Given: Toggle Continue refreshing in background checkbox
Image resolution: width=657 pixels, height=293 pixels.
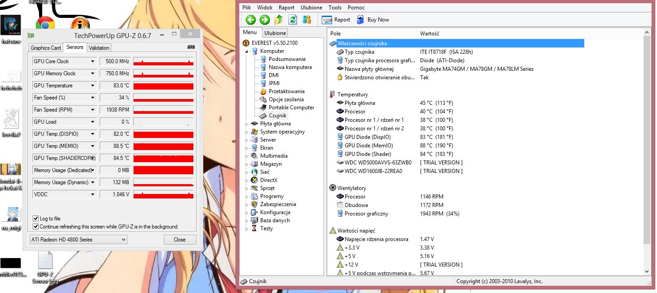Looking at the screenshot, I should click(x=36, y=227).
